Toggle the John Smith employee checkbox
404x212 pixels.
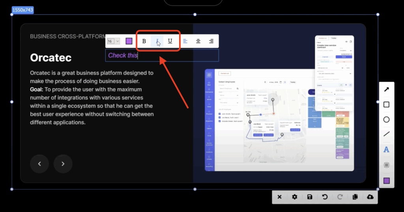[219, 114]
